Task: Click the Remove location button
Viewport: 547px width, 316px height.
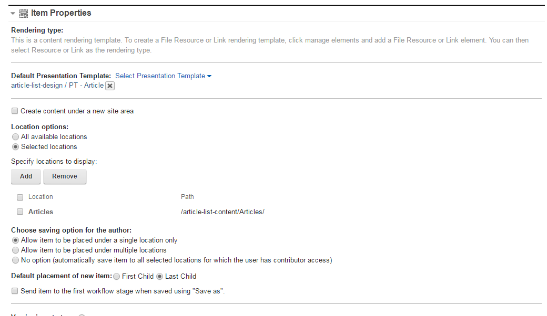Action: (x=65, y=176)
